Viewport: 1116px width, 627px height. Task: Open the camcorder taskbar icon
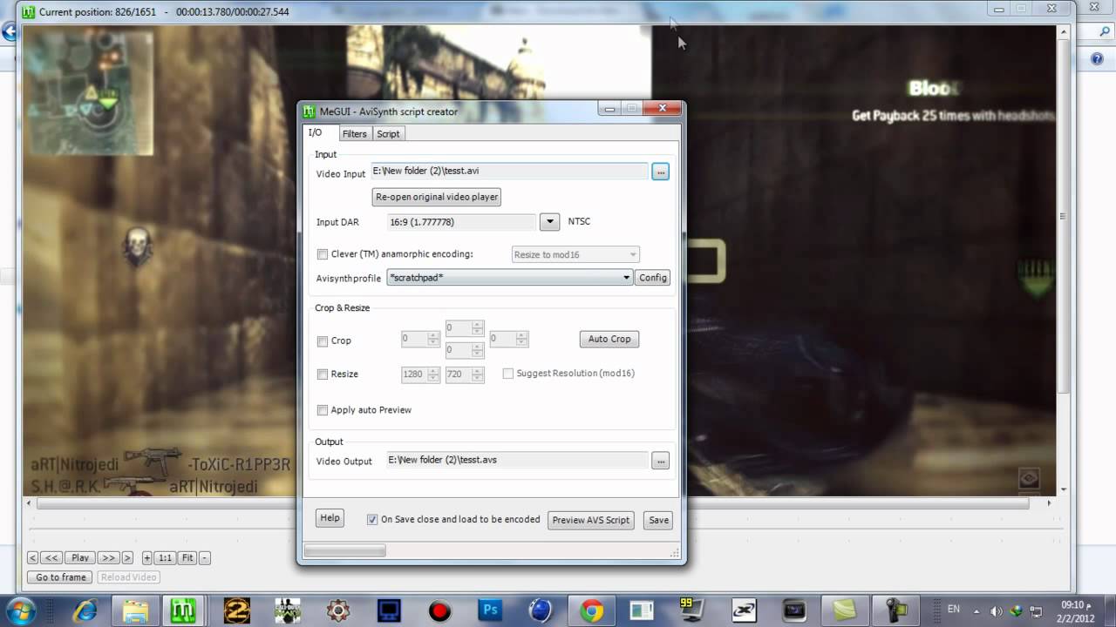coord(895,610)
